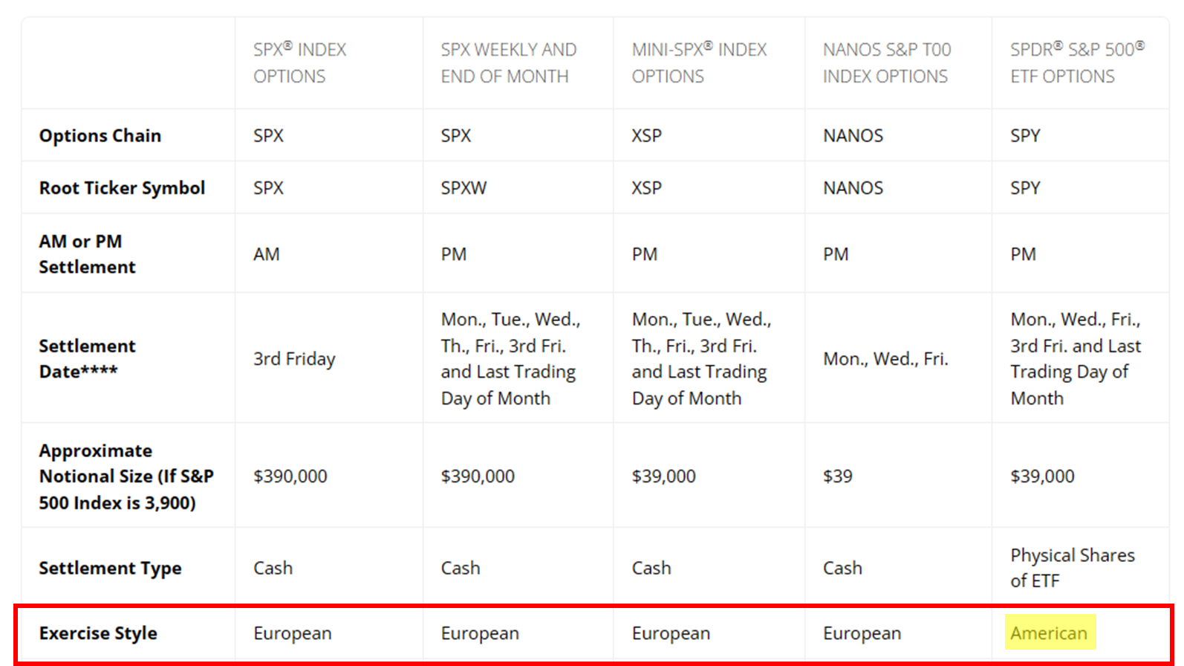Click the "Physical Shares of ETF" cell

[1073, 568]
